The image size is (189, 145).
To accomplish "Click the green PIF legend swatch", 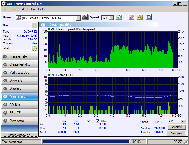I will tap(49, 75).
